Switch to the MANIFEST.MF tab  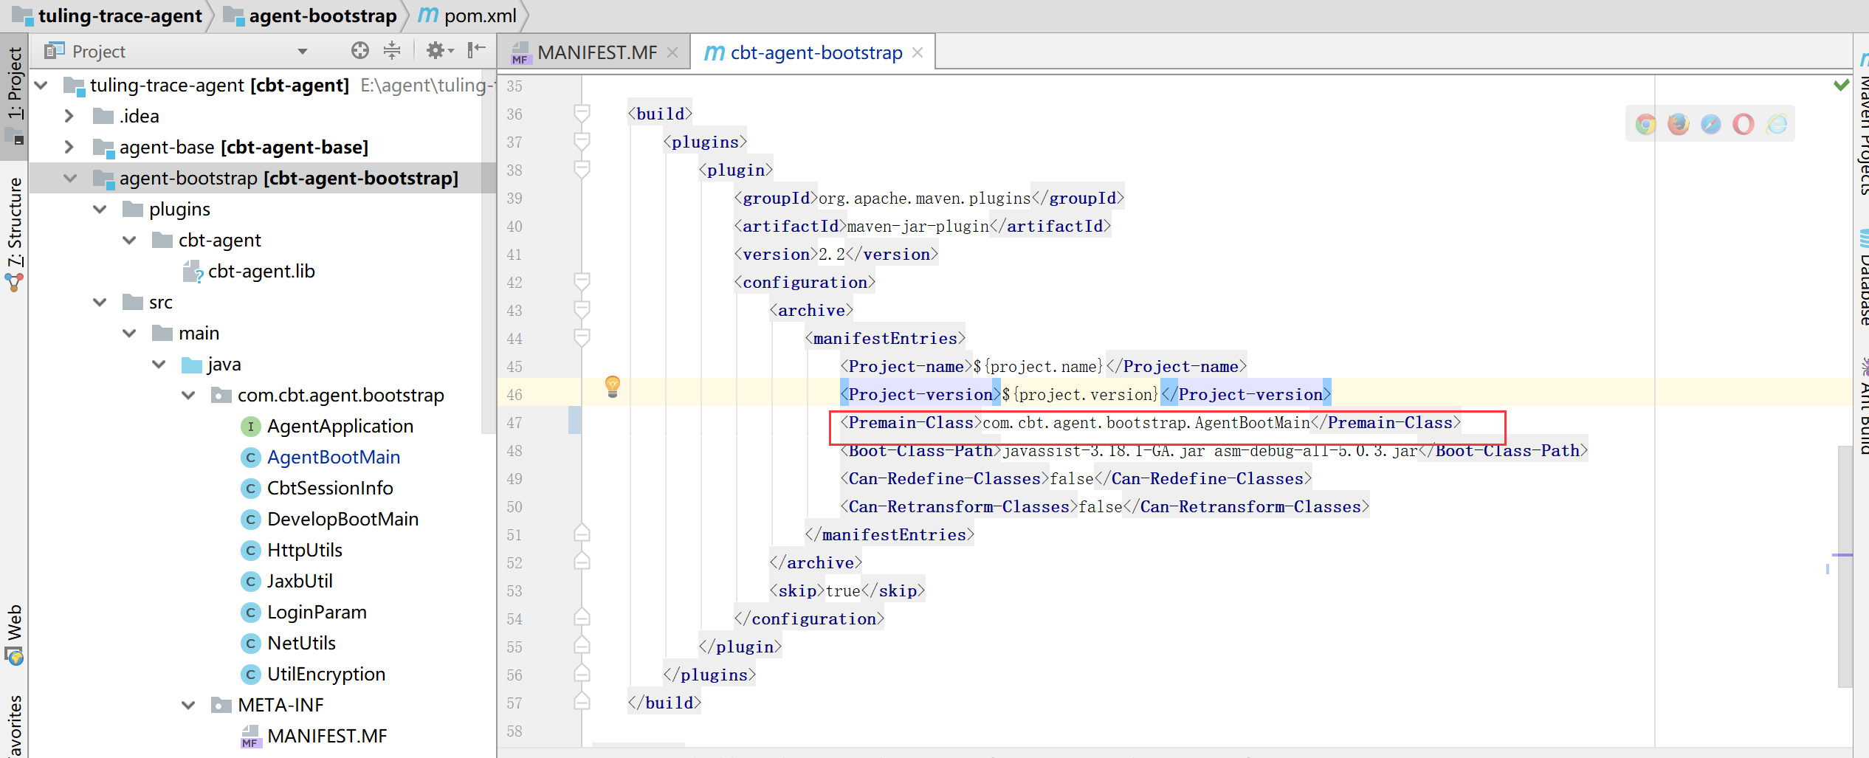tap(596, 53)
